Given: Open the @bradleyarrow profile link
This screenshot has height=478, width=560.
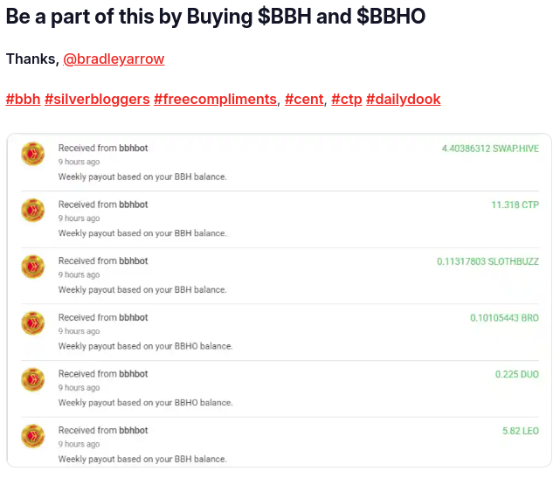Looking at the screenshot, I should (114, 59).
